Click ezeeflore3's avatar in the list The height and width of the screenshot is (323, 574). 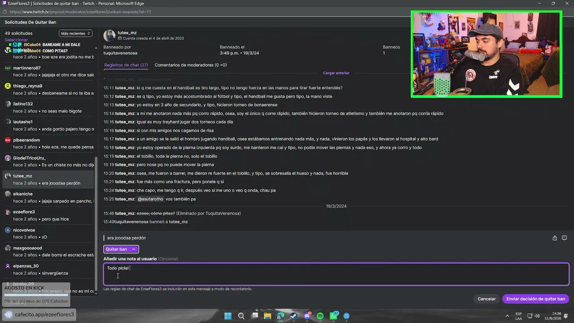(x=8, y=212)
